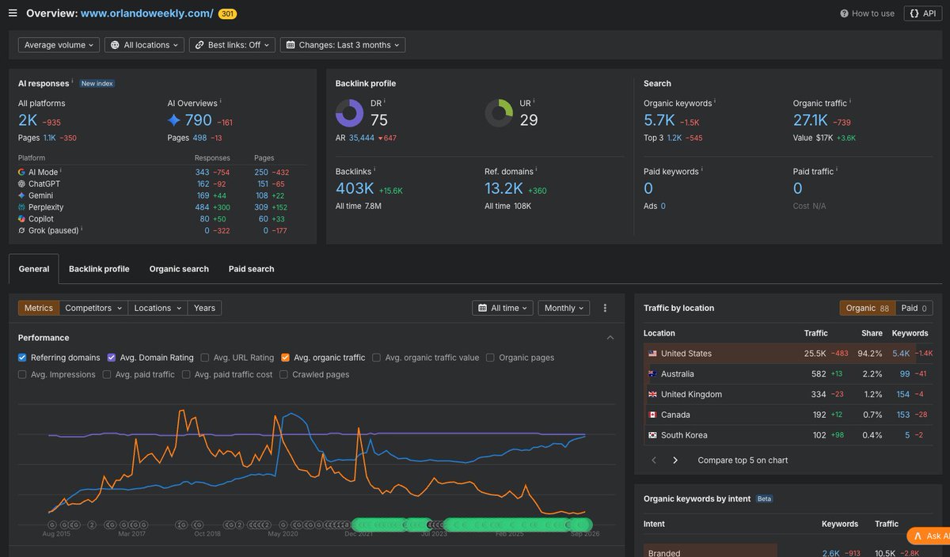Click the previous page arrow in Traffic by location
The width and height of the screenshot is (950, 557).
coord(654,460)
